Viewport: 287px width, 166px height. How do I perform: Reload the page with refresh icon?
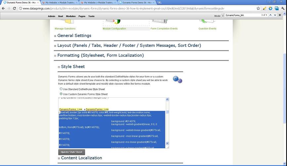coord(15,8)
